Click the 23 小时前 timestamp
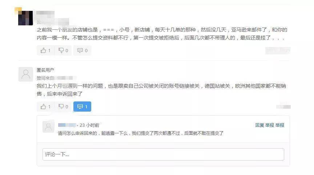Image resolution: width=314 pixels, height=175 pixels. click(x=89, y=125)
